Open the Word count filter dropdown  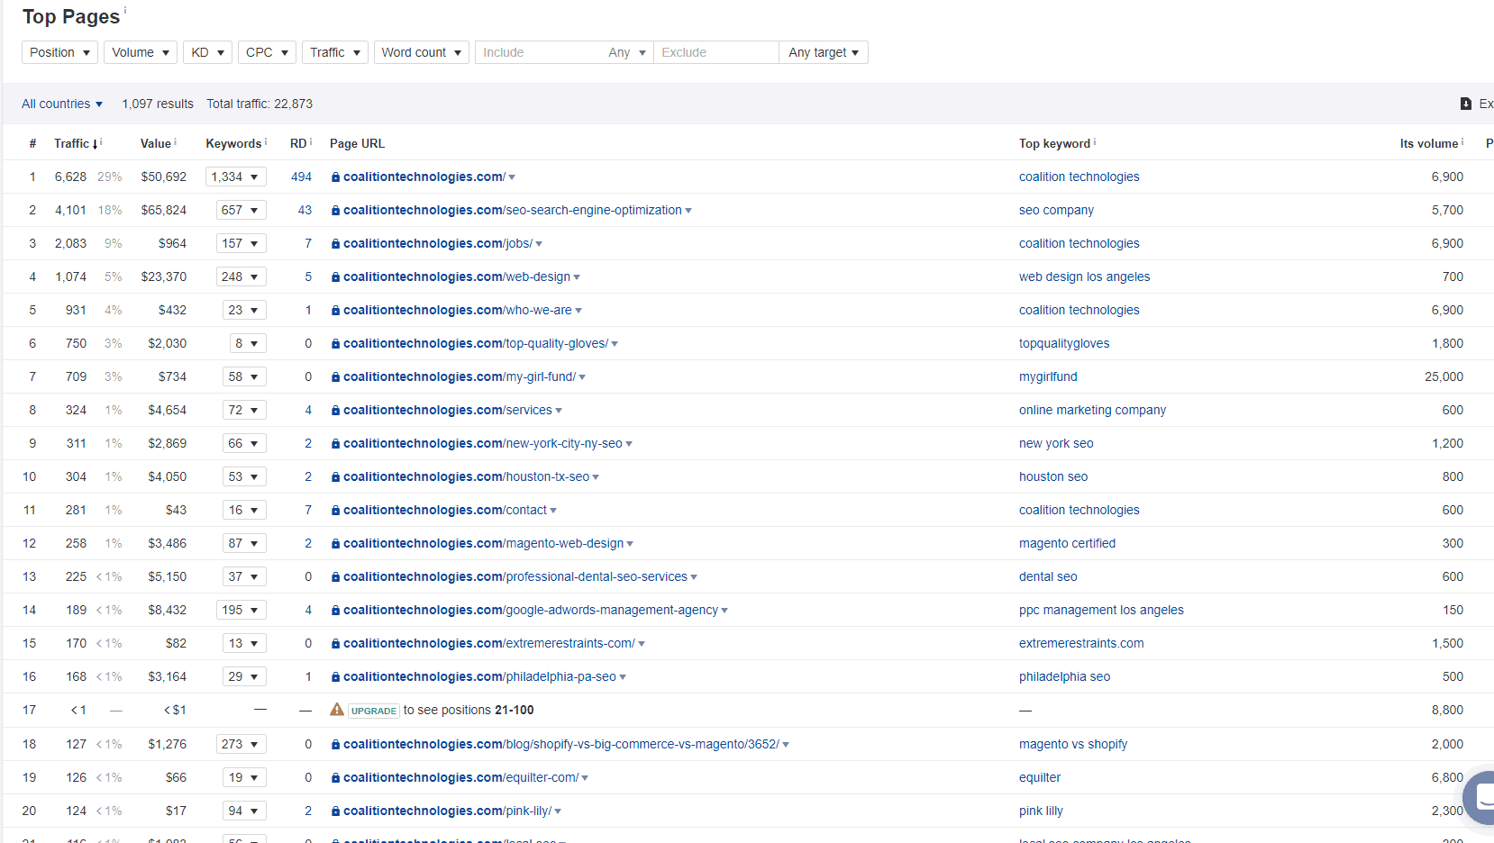click(421, 52)
